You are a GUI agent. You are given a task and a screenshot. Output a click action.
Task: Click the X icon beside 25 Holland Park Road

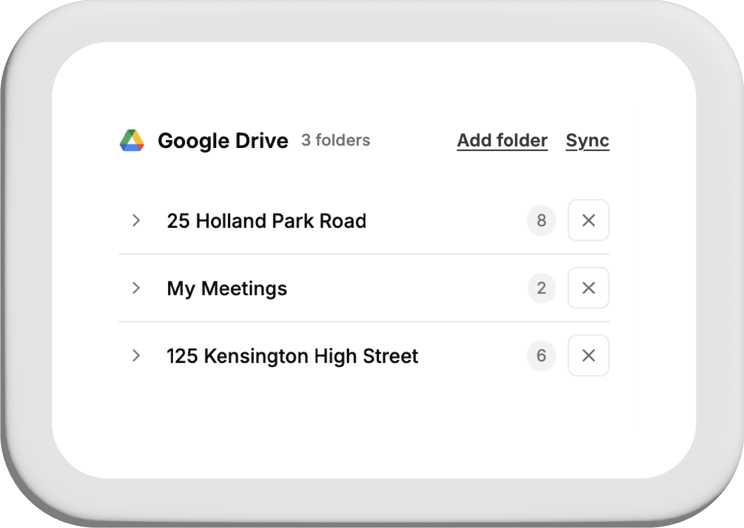click(588, 221)
